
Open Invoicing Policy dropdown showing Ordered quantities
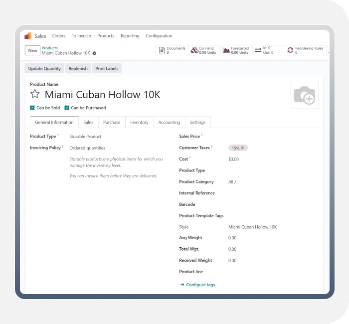(87, 148)
